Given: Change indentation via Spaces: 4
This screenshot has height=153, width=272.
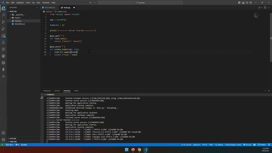Looking at the screenshot, I should pyautogui.click(x=197, y=144).
